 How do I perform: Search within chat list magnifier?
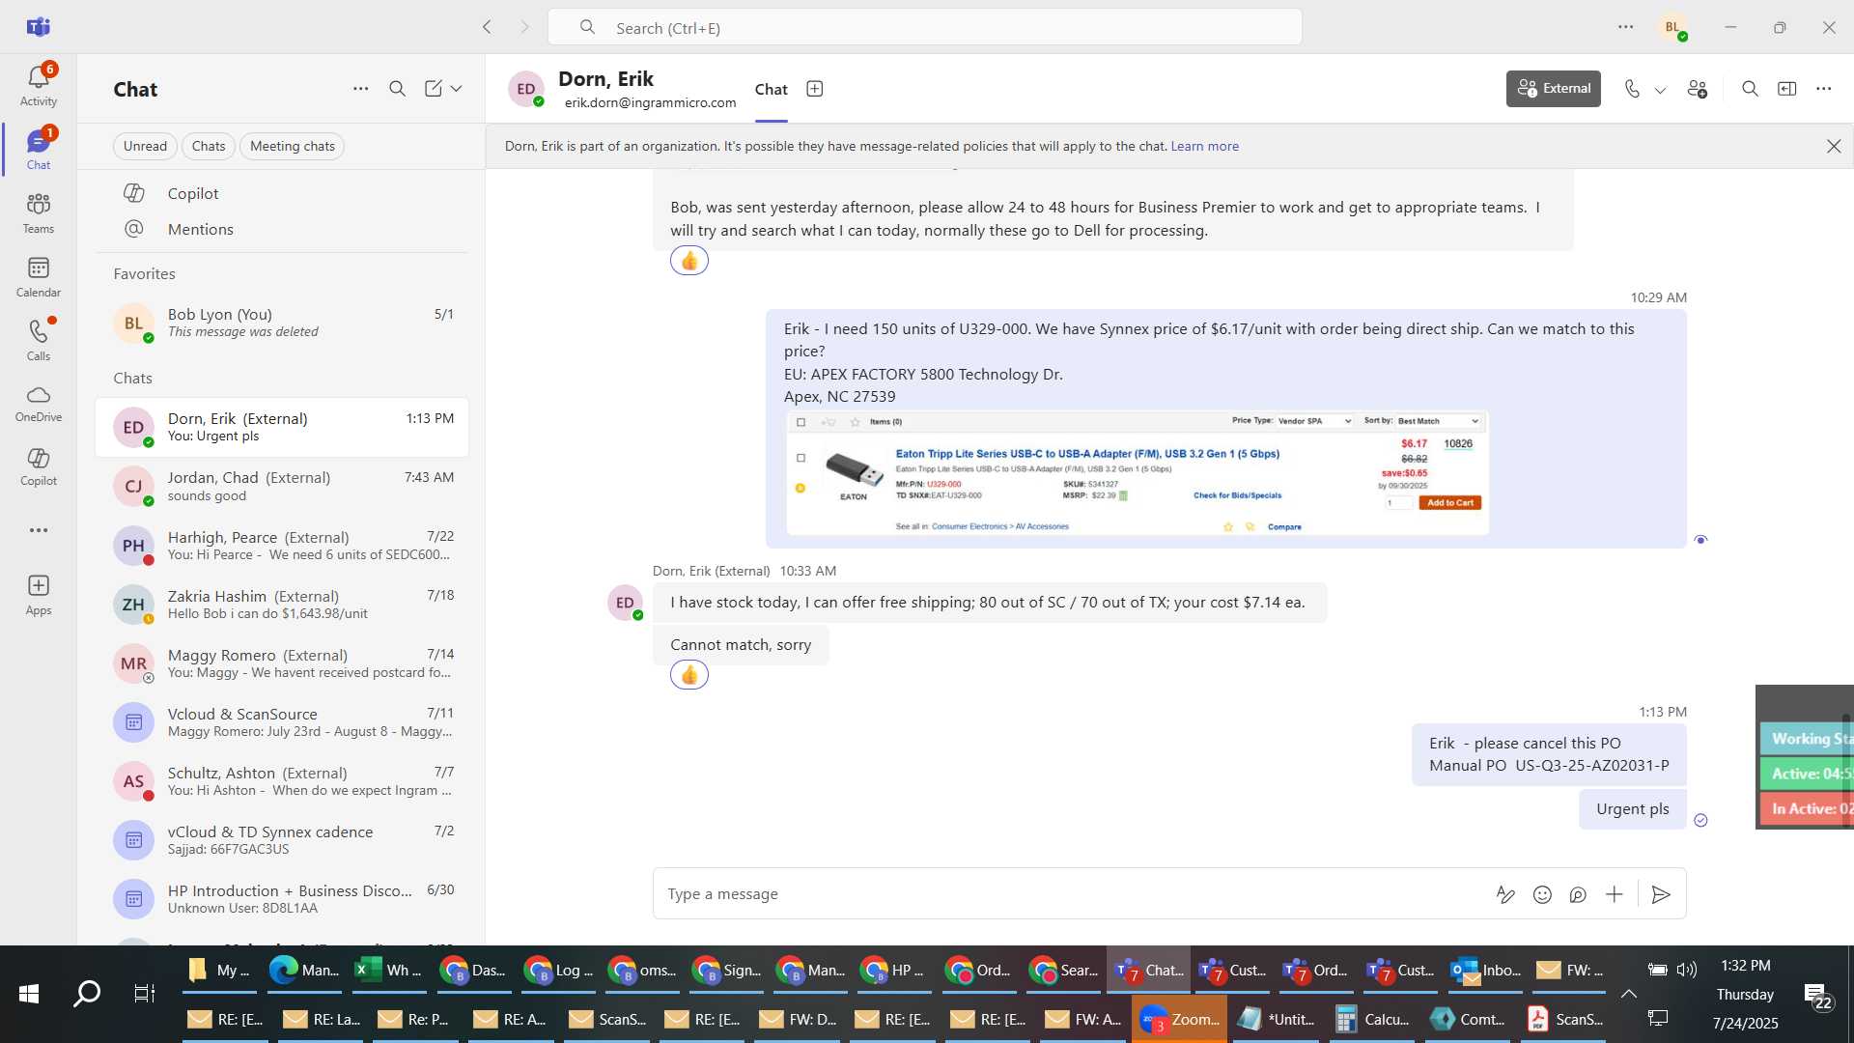(x=397, y=89)
